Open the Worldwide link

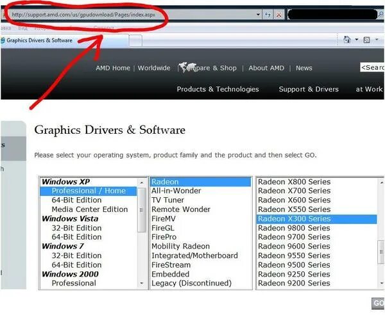154,68
